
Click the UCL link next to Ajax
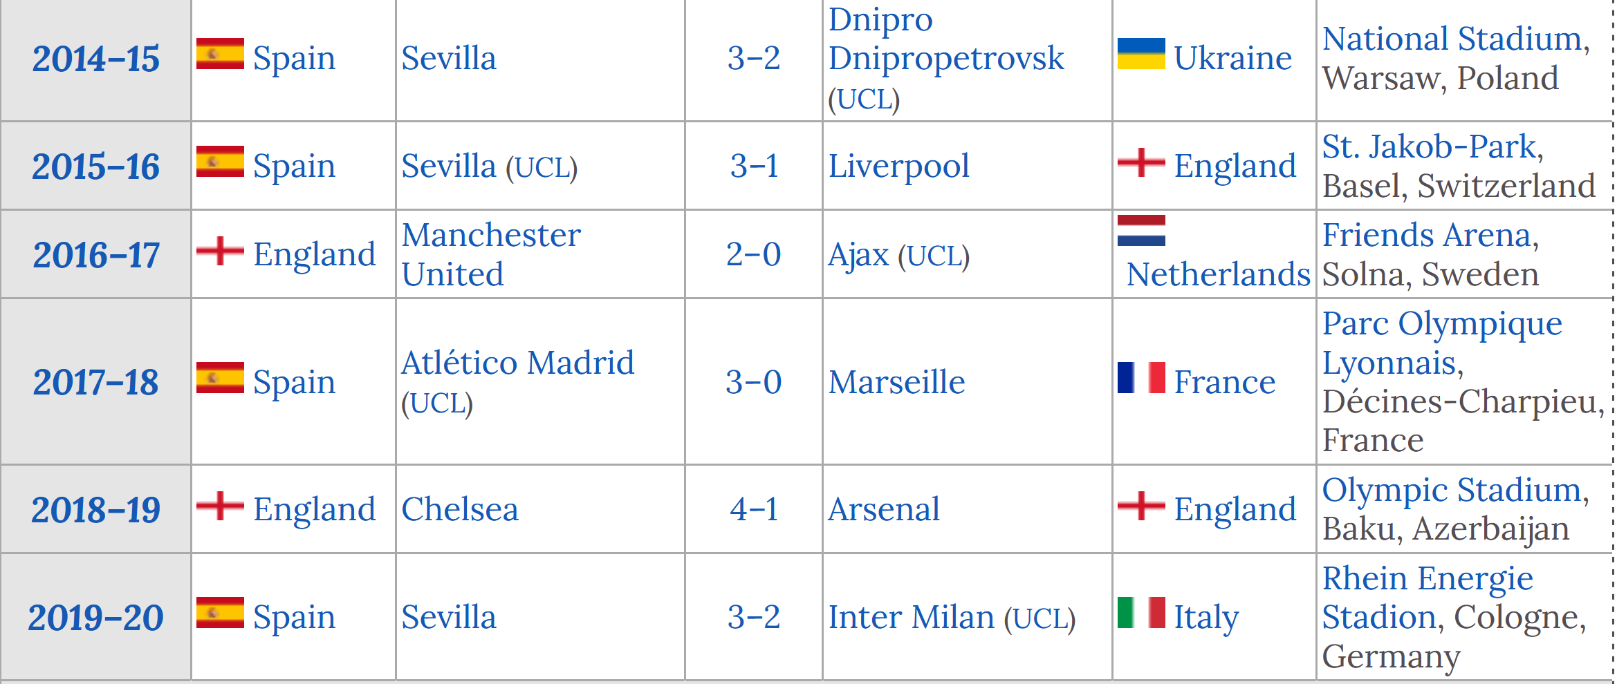coord(934,256)
